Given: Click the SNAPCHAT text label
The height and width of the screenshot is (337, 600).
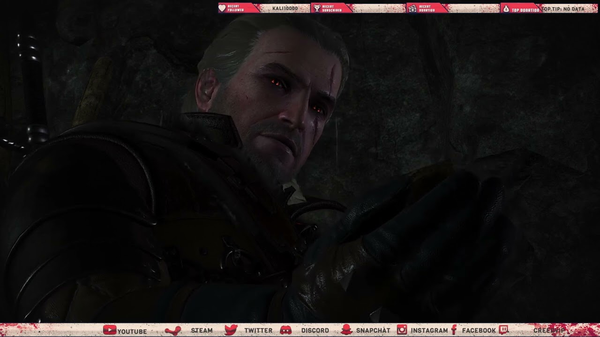Looking at the screenshot, I should click(x=373, y=330).
